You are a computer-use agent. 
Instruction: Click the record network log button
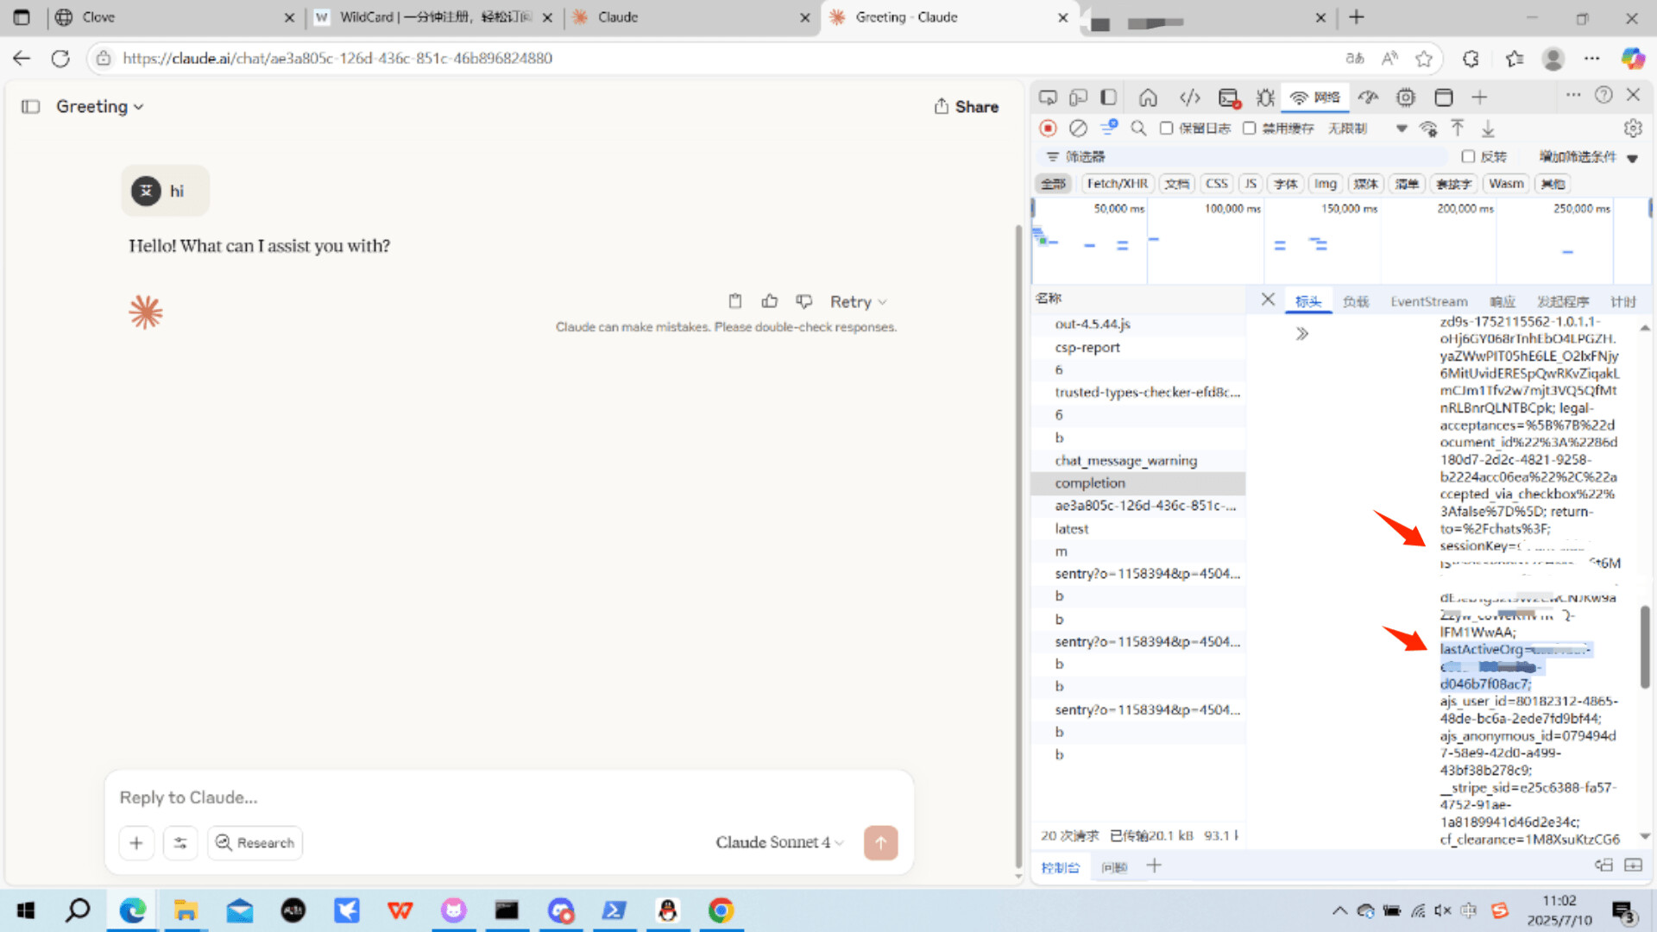[x=1048, y=129]
